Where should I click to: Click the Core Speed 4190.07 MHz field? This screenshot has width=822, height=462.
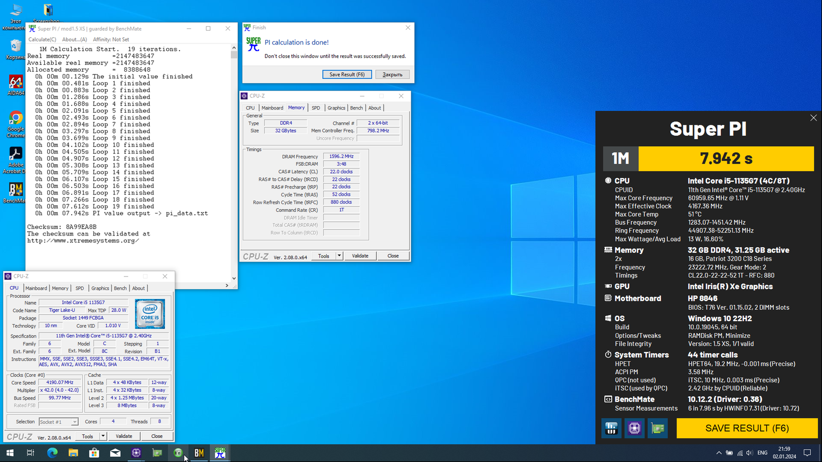pyautogui.click(x=60, y=382)
